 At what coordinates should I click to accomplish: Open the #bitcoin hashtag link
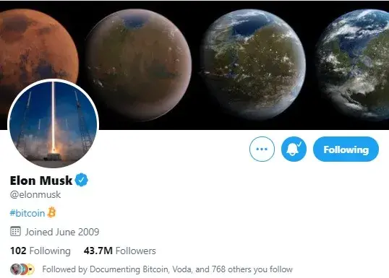(27, 213)
